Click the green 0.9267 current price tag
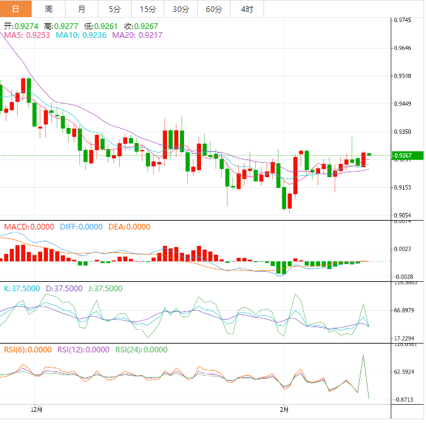426x423 pixels. 406,156
